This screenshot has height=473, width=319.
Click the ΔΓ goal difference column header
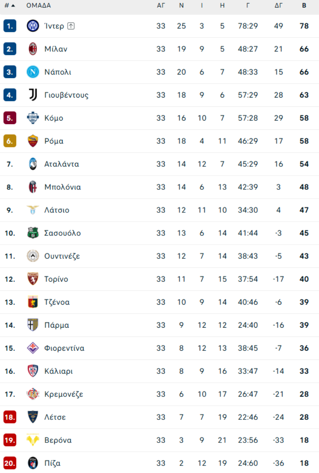point(279,6)
